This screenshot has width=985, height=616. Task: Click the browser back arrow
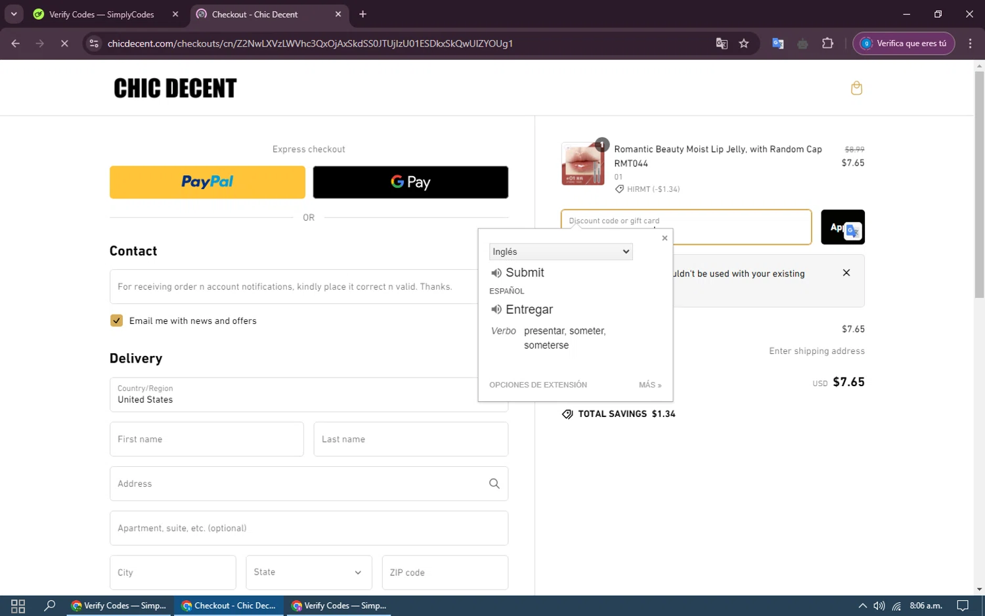pos(16,43)
